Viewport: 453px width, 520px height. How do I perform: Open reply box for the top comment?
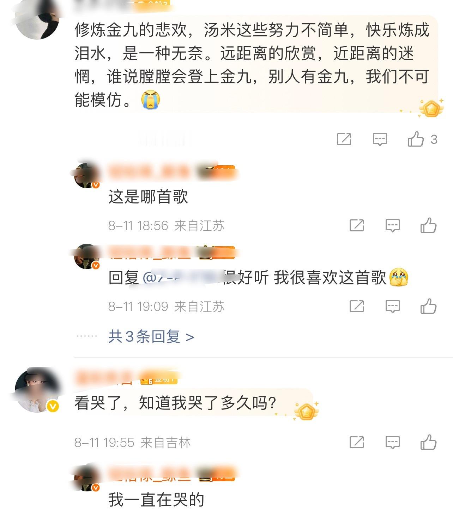pyautogui.click(x=380, y=139)
